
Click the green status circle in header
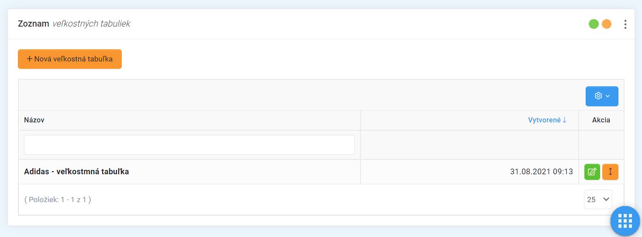click(x=594, y=24)
